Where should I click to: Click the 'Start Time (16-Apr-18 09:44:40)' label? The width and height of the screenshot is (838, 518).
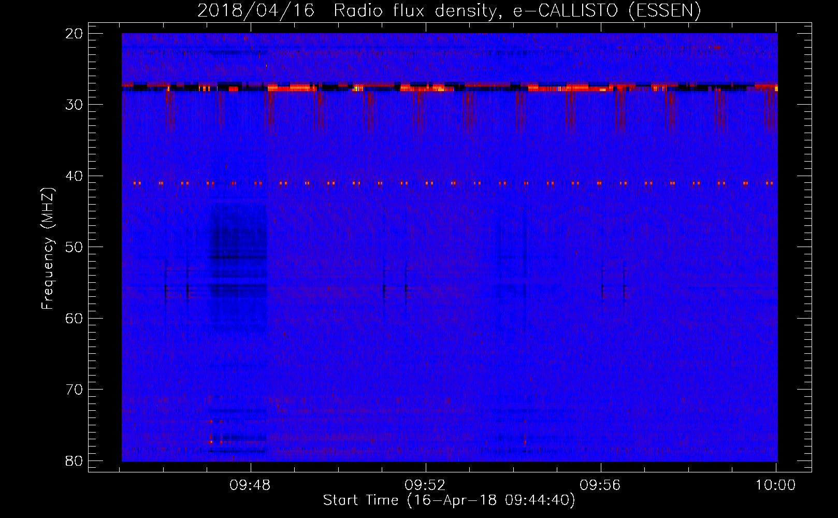click(x=449, y=500)
